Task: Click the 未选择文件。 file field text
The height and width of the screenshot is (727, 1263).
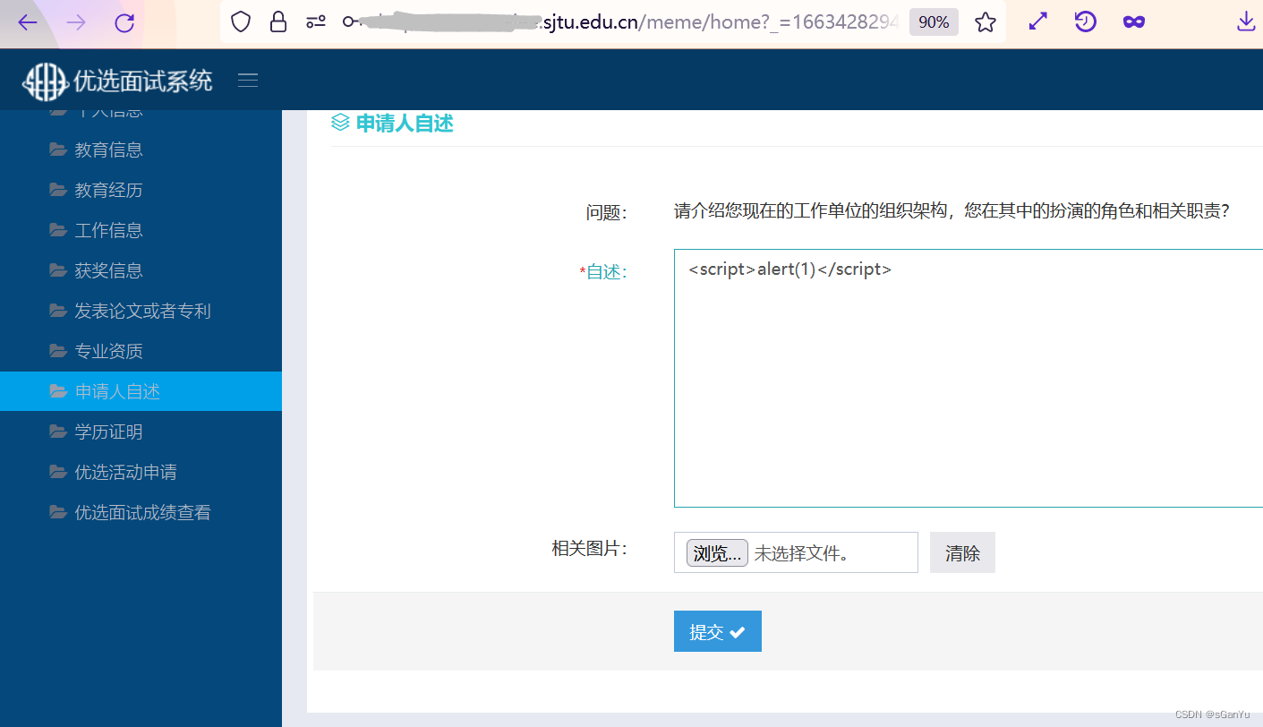Action: click(x=802, y=553)
